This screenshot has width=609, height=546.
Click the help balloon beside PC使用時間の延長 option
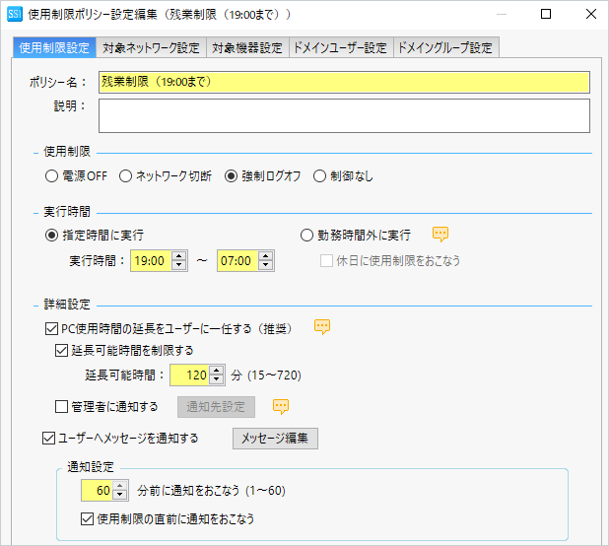pos(322,327)
